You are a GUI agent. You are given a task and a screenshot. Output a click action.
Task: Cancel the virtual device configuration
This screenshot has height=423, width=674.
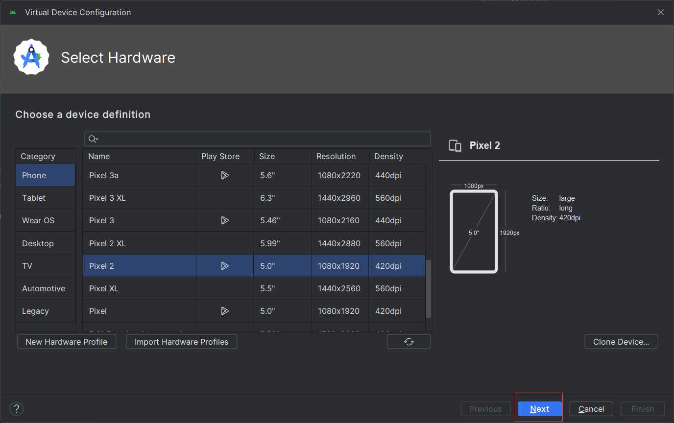[x=591, y=409]
